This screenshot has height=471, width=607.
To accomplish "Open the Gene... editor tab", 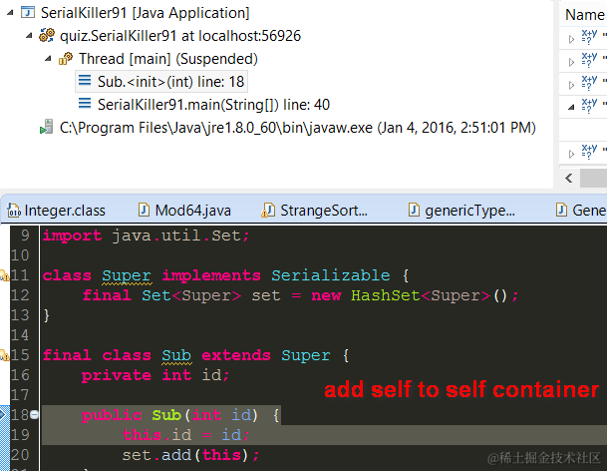I will pyautogui.click(x=581, y=211).
